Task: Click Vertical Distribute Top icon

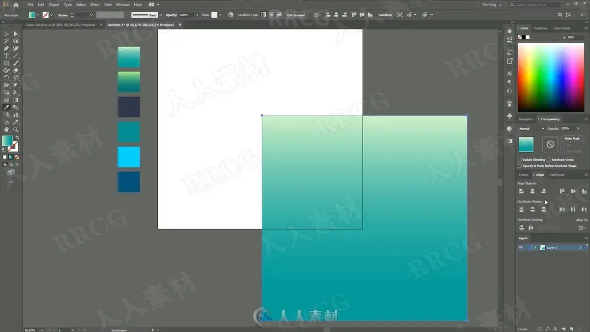Action: coord(521,209)
